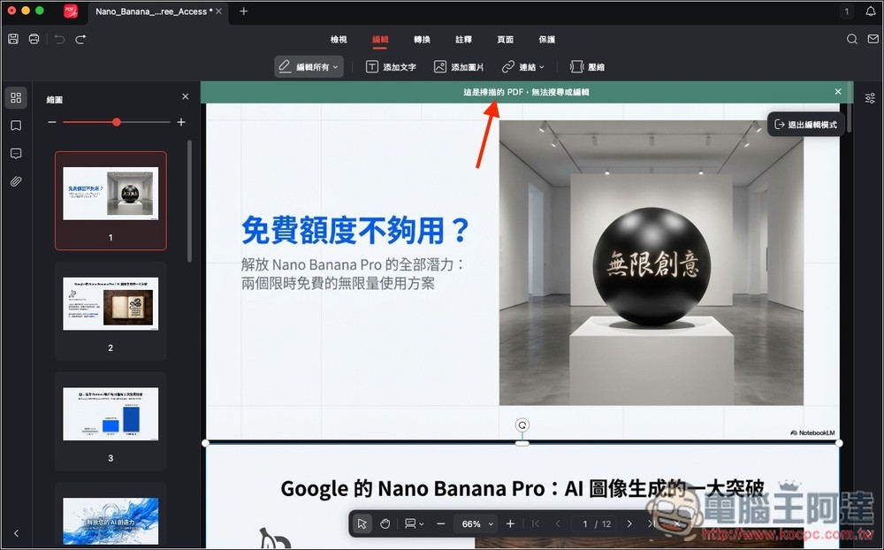The width and height of the screenshot is (884, 550).
Task: Expand the 連結 link dropdown
Action: 523,66
